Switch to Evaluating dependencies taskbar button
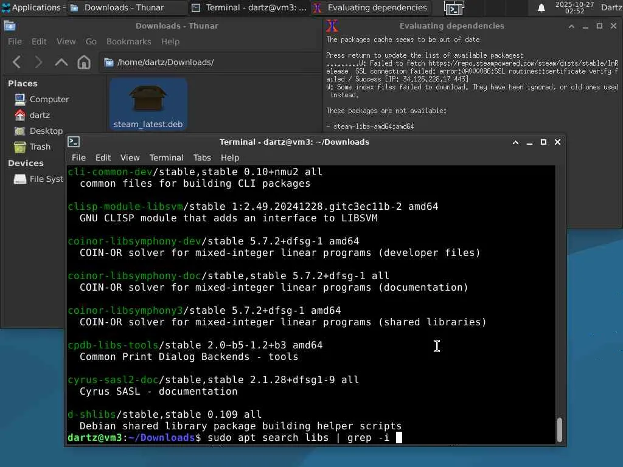623x467 pixels. [371, 7]
